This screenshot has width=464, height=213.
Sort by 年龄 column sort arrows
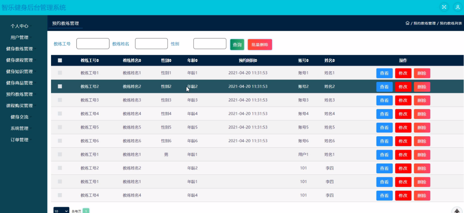tap(197, 60)
